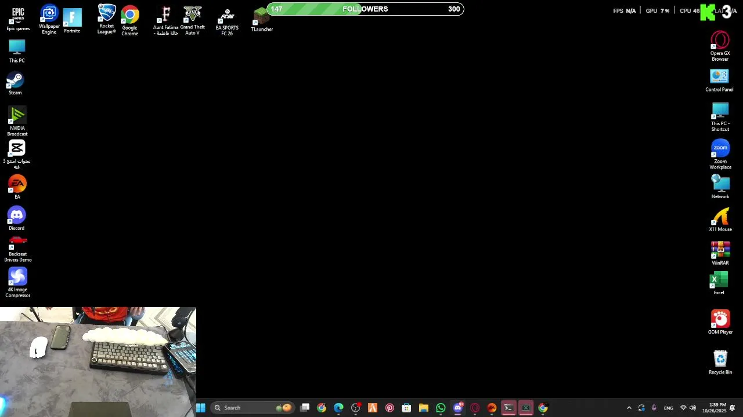
Task: Select the Discord desktop shortcut
Action: coord(16,218)
